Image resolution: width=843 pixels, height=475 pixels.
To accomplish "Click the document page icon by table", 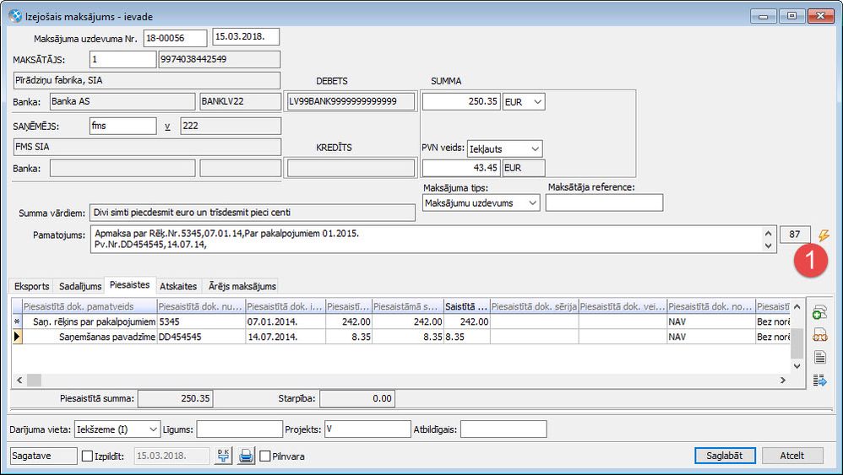I will pos(819,358).
